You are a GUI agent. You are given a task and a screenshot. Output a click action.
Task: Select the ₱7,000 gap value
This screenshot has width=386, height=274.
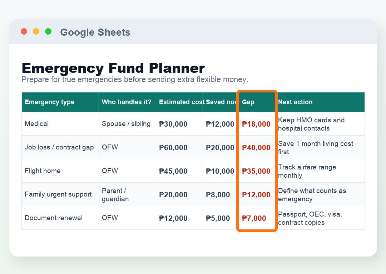click(254, 218)
